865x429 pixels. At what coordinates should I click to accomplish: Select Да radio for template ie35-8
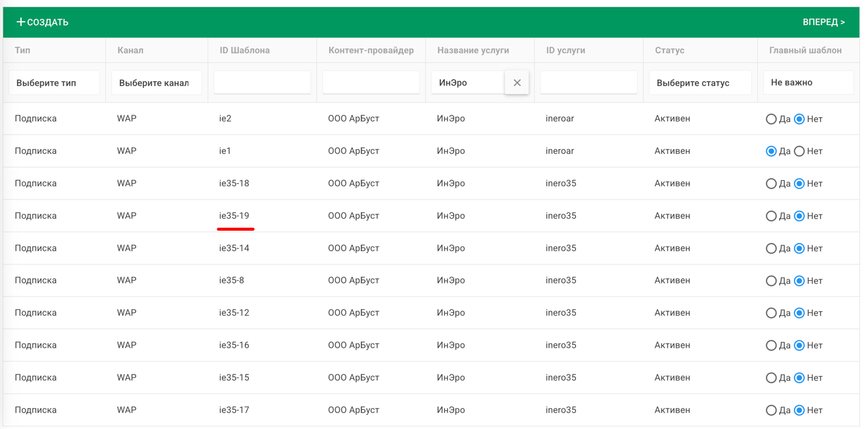[x=771, y=281]
